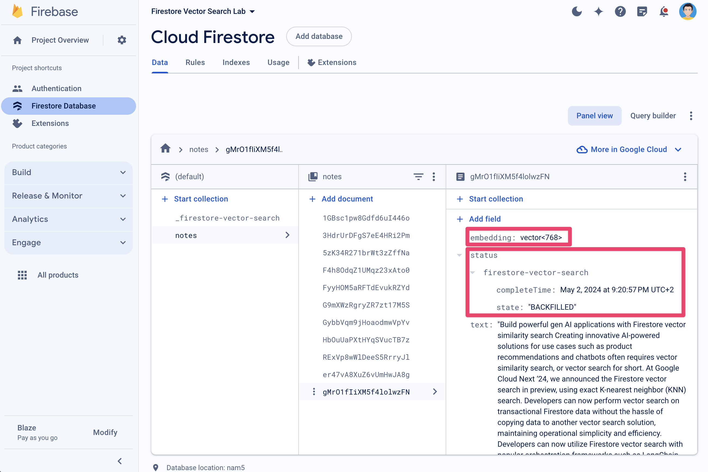Click the notes collection filter icon
Screen dimensions: 708x472
point(418,176)
